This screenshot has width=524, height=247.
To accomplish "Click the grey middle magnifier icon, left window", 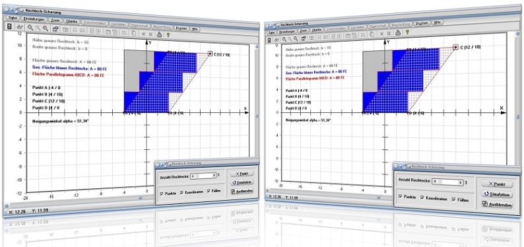I will (x=38, y=28).
